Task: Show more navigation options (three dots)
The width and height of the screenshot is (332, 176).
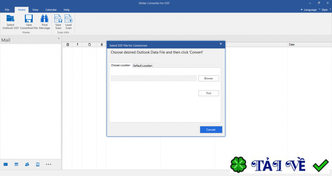Action: tap(49, 164)
